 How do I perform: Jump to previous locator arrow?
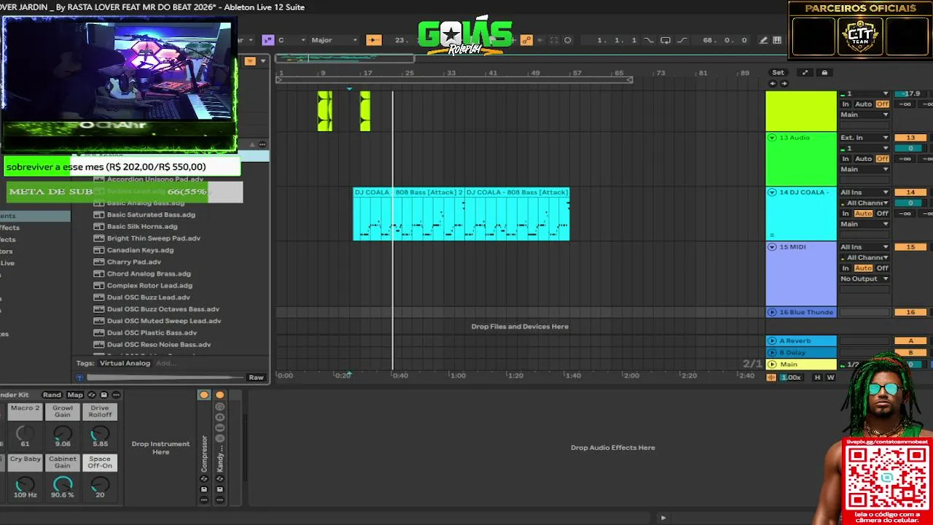click(773, 83)
